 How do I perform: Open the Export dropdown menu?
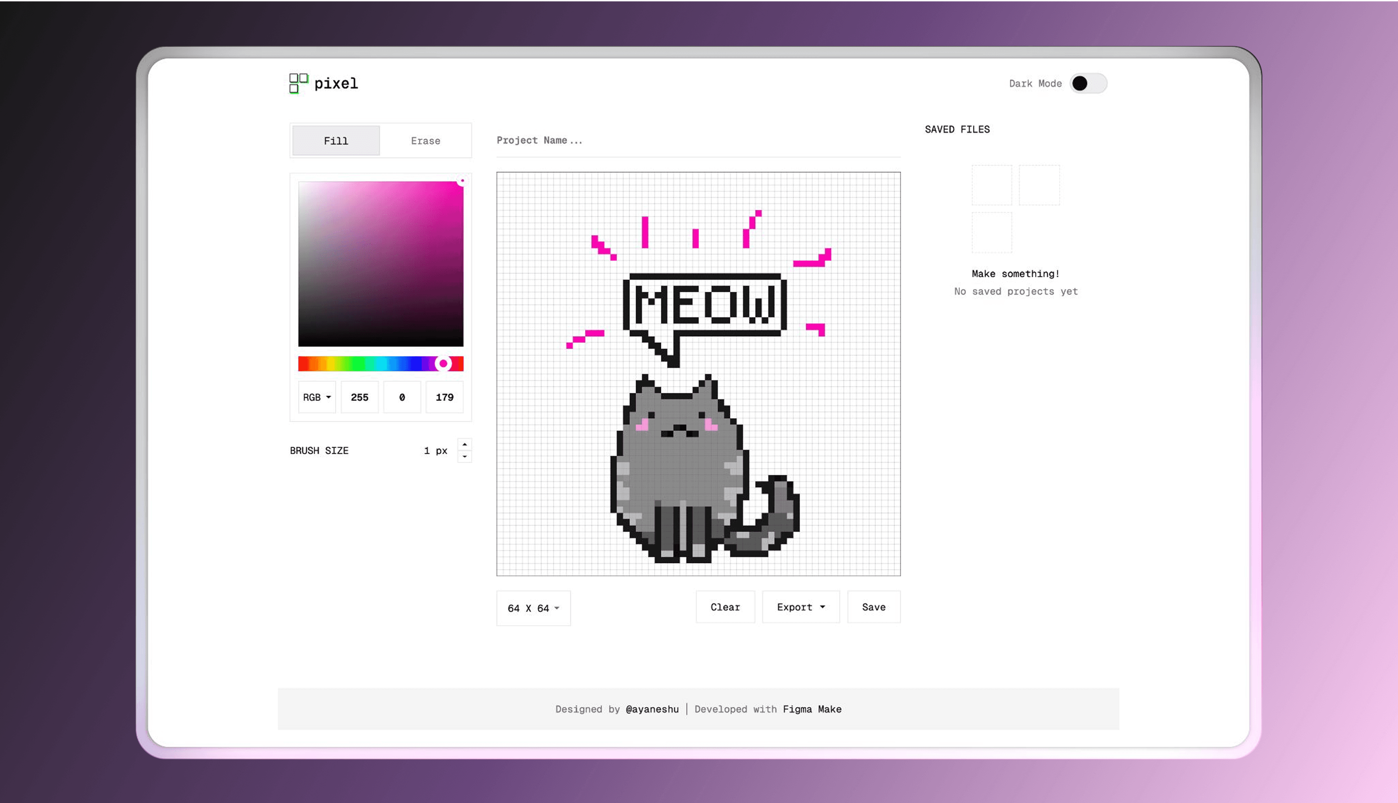click(801, 607)
